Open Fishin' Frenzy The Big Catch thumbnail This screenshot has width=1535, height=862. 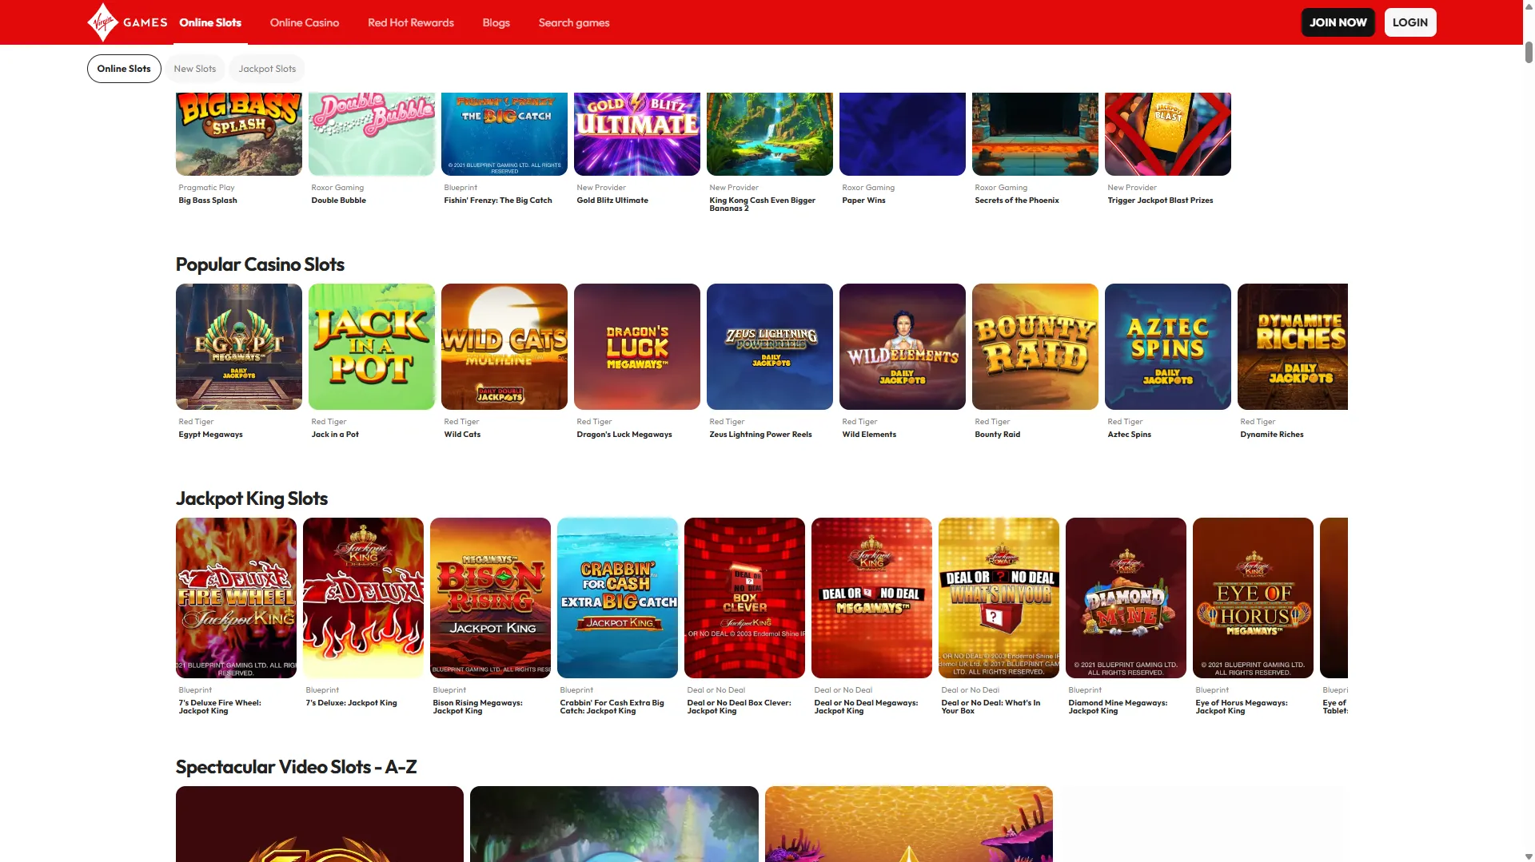[x=504, y=134]
